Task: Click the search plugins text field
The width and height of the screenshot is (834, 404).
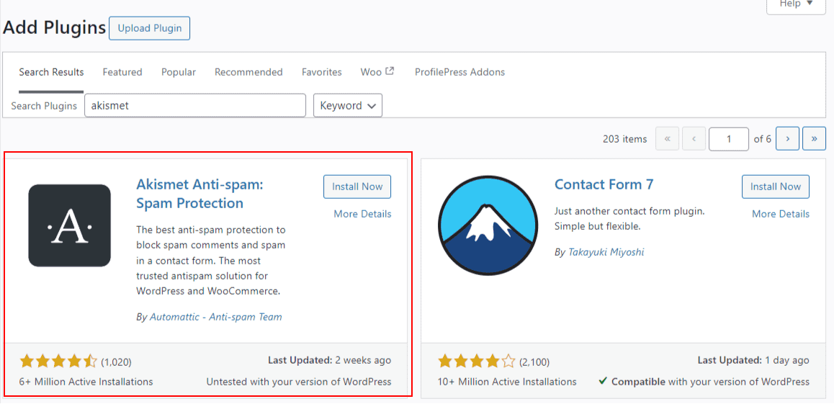Action: (x=195, y=105)
